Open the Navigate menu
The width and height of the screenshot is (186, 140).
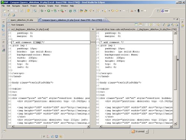click(x=16, y=6)
